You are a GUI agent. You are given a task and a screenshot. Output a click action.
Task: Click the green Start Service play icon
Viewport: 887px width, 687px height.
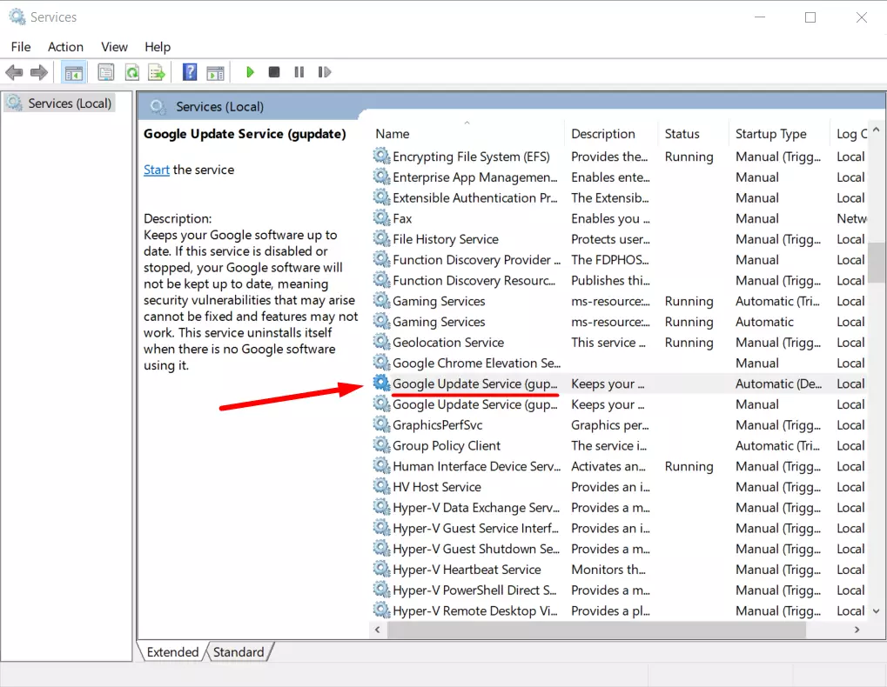point(250,72)
